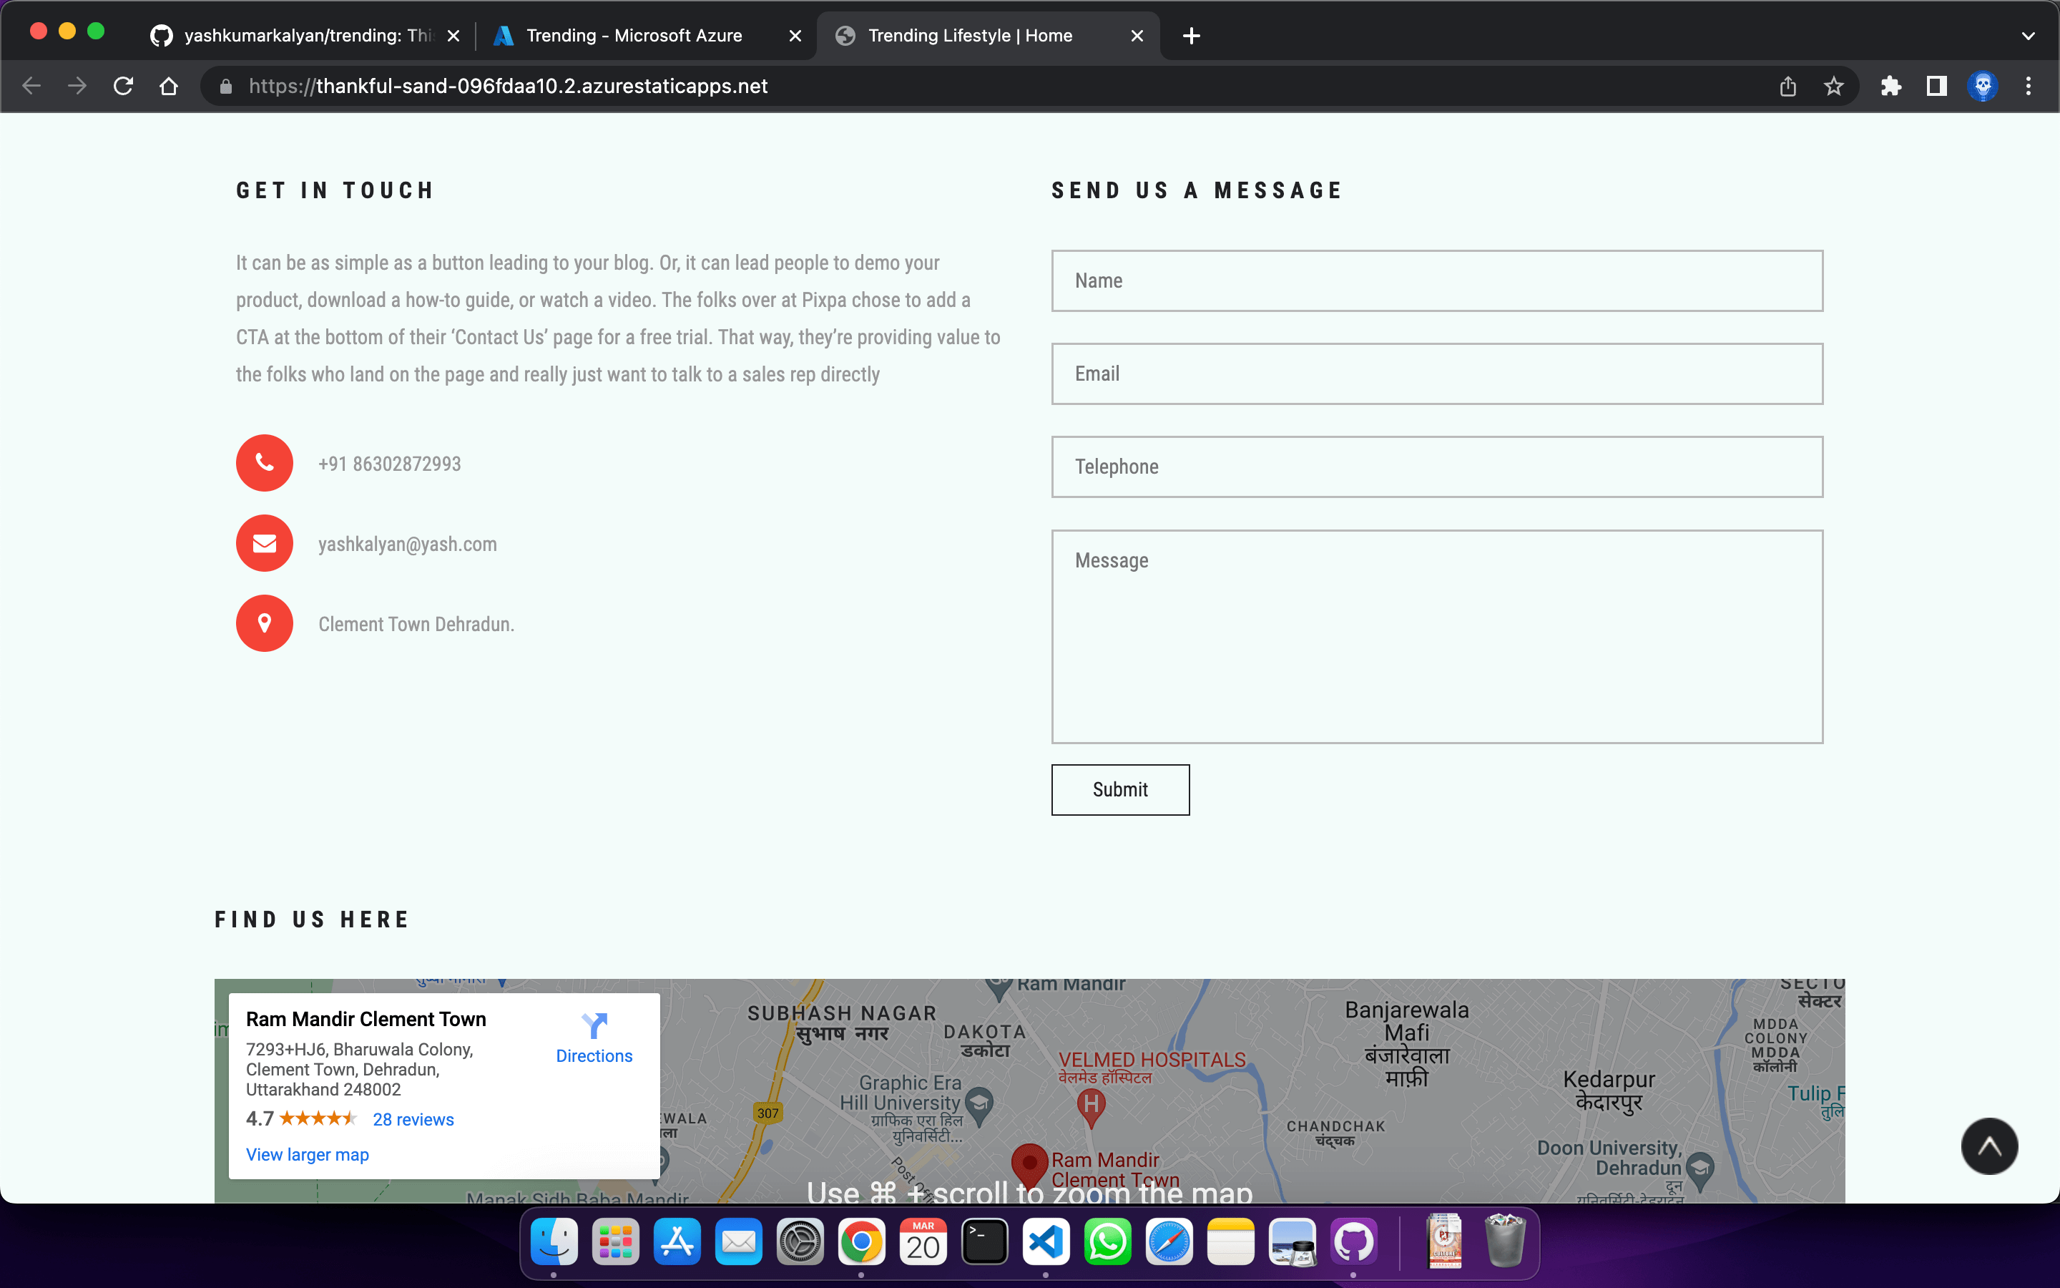Image resolution: width=2060 pixels, height=1288 pixels.
Task: Click the share page icon
Action: click(x=1787, y=86)
